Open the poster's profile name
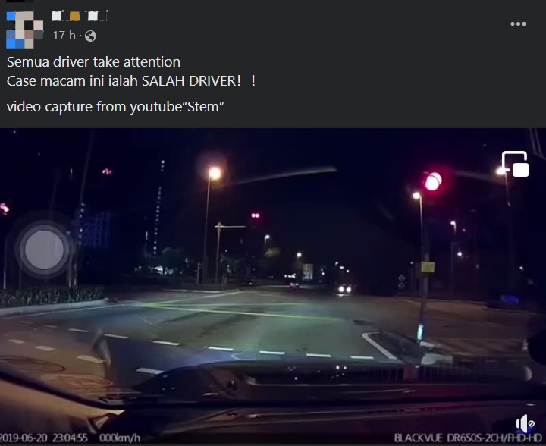The image size is (546, 446). 80,16
